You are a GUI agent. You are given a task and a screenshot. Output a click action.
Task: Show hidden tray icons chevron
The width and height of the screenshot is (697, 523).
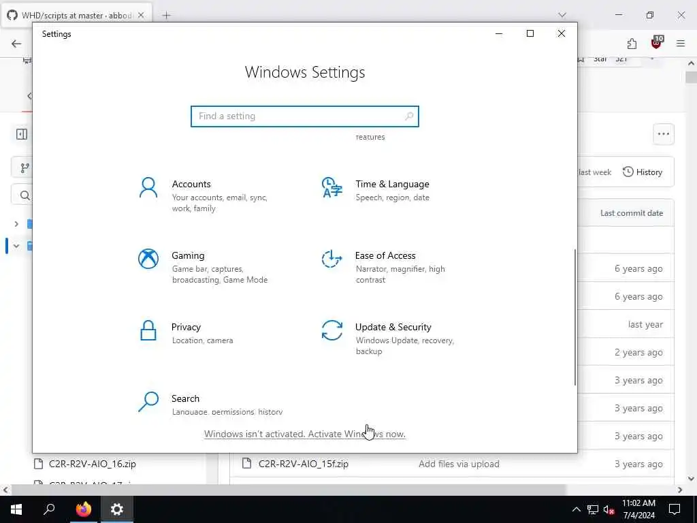pos(576,509)
